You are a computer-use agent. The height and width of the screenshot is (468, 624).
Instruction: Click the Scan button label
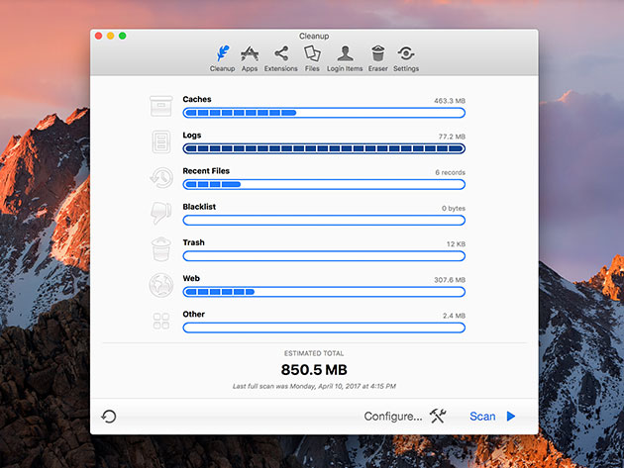(x=482, y=417)
